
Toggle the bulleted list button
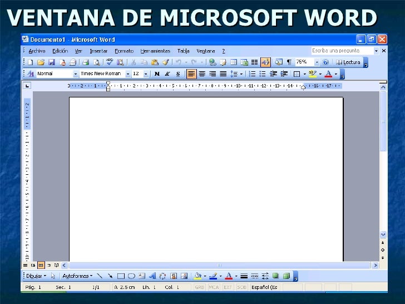pyautogui.click(x=263, y=74)
